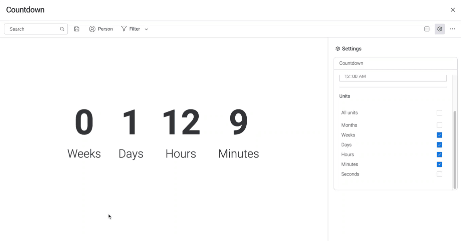461x241 pixels.
Task: Click the save view floppy disk icon
Action: click(77, 29)
